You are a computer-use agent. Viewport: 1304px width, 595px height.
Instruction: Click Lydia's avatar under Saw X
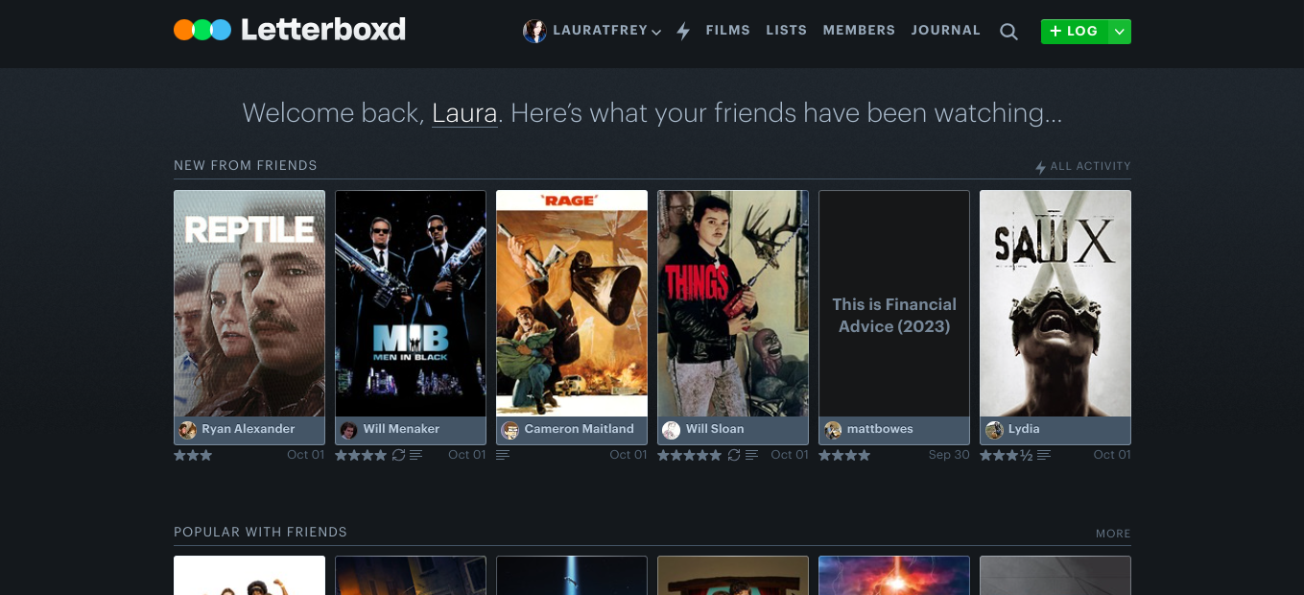tap(994, 430)
